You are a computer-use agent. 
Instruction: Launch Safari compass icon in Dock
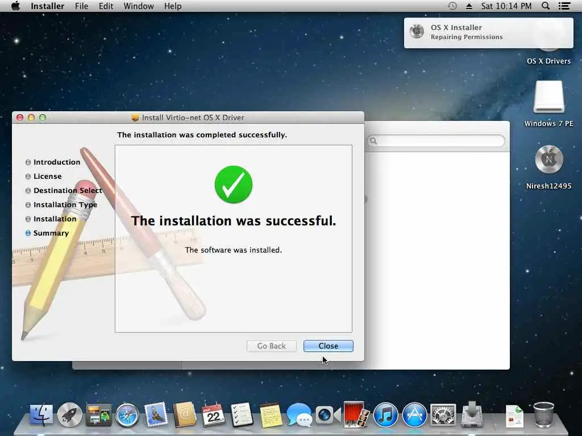[127, 414]
